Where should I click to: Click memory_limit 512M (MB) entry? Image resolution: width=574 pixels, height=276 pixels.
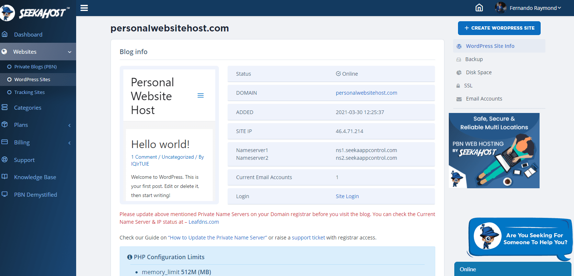(x=176, y=272)
